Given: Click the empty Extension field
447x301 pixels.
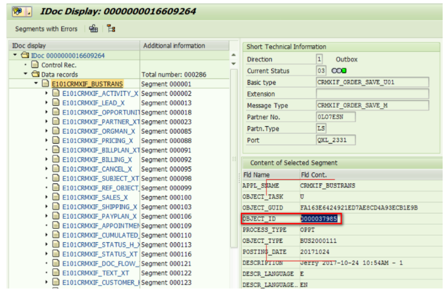Looking at the screenshot, I should 372,94.
